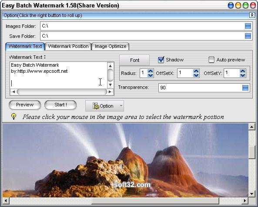258x207 pixels.
Task: Increase the OffSetY value
Action: (243, 71)
